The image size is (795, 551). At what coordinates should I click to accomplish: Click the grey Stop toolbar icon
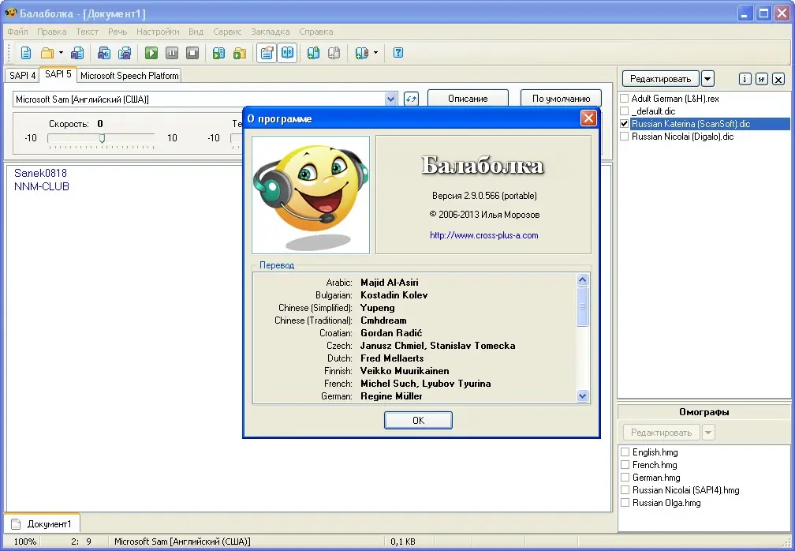[192, 53]
